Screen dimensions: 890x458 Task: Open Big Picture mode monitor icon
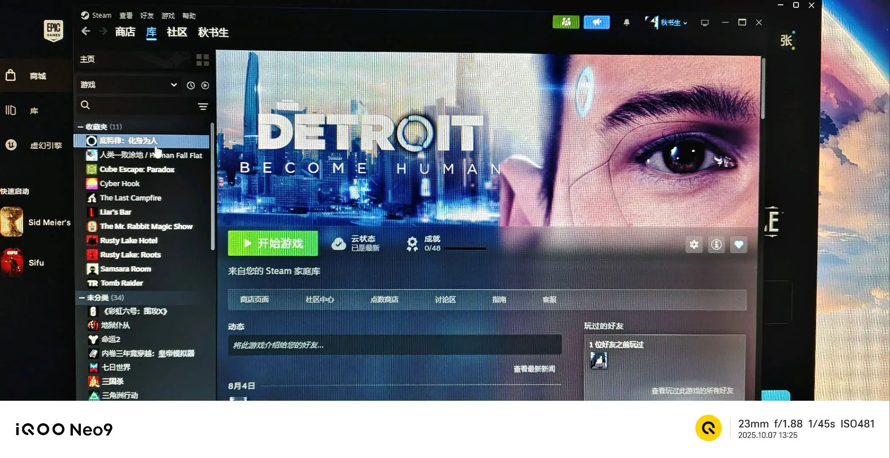pos(705,23)
